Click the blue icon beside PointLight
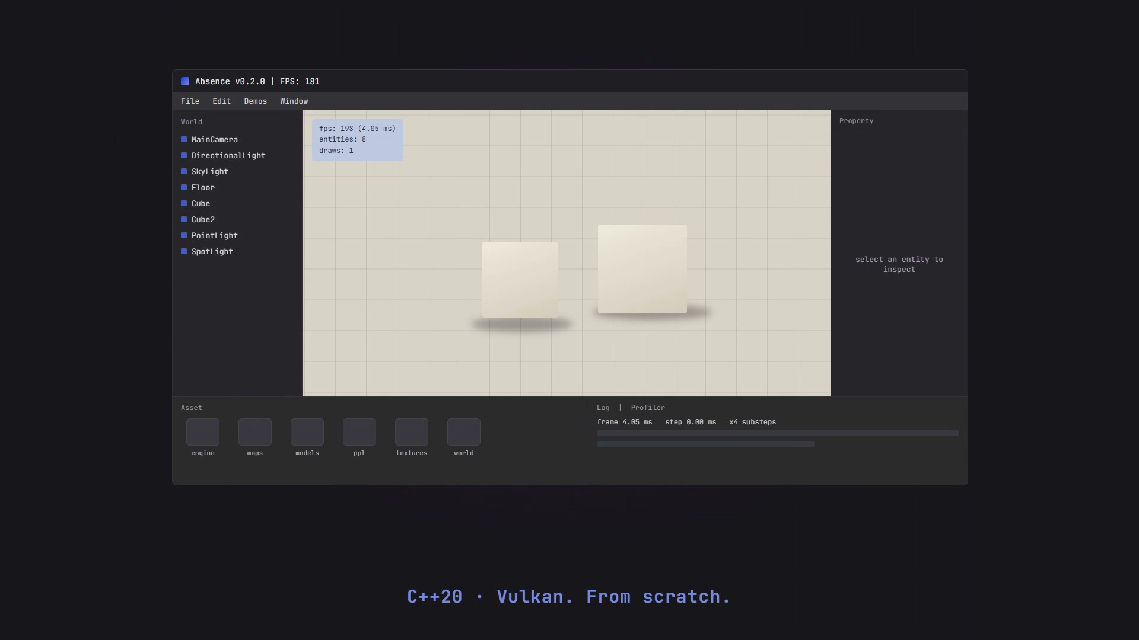Image resolution: width=1139 pixels, height=640 pixels. pos(184,236)
